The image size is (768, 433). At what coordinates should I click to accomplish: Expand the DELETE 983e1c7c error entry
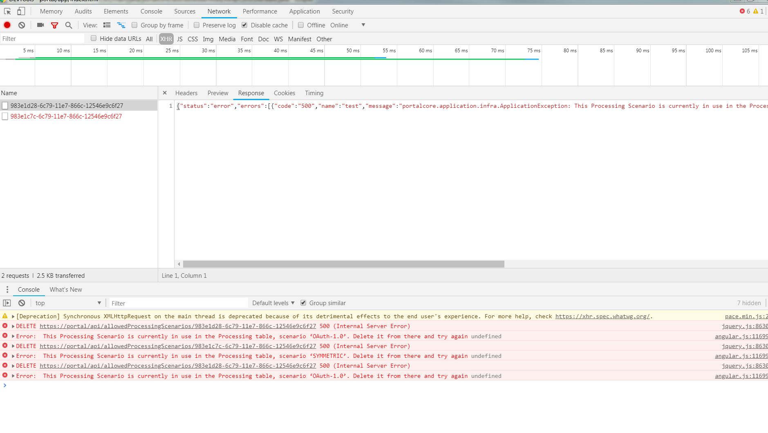[x=13, y=346]
